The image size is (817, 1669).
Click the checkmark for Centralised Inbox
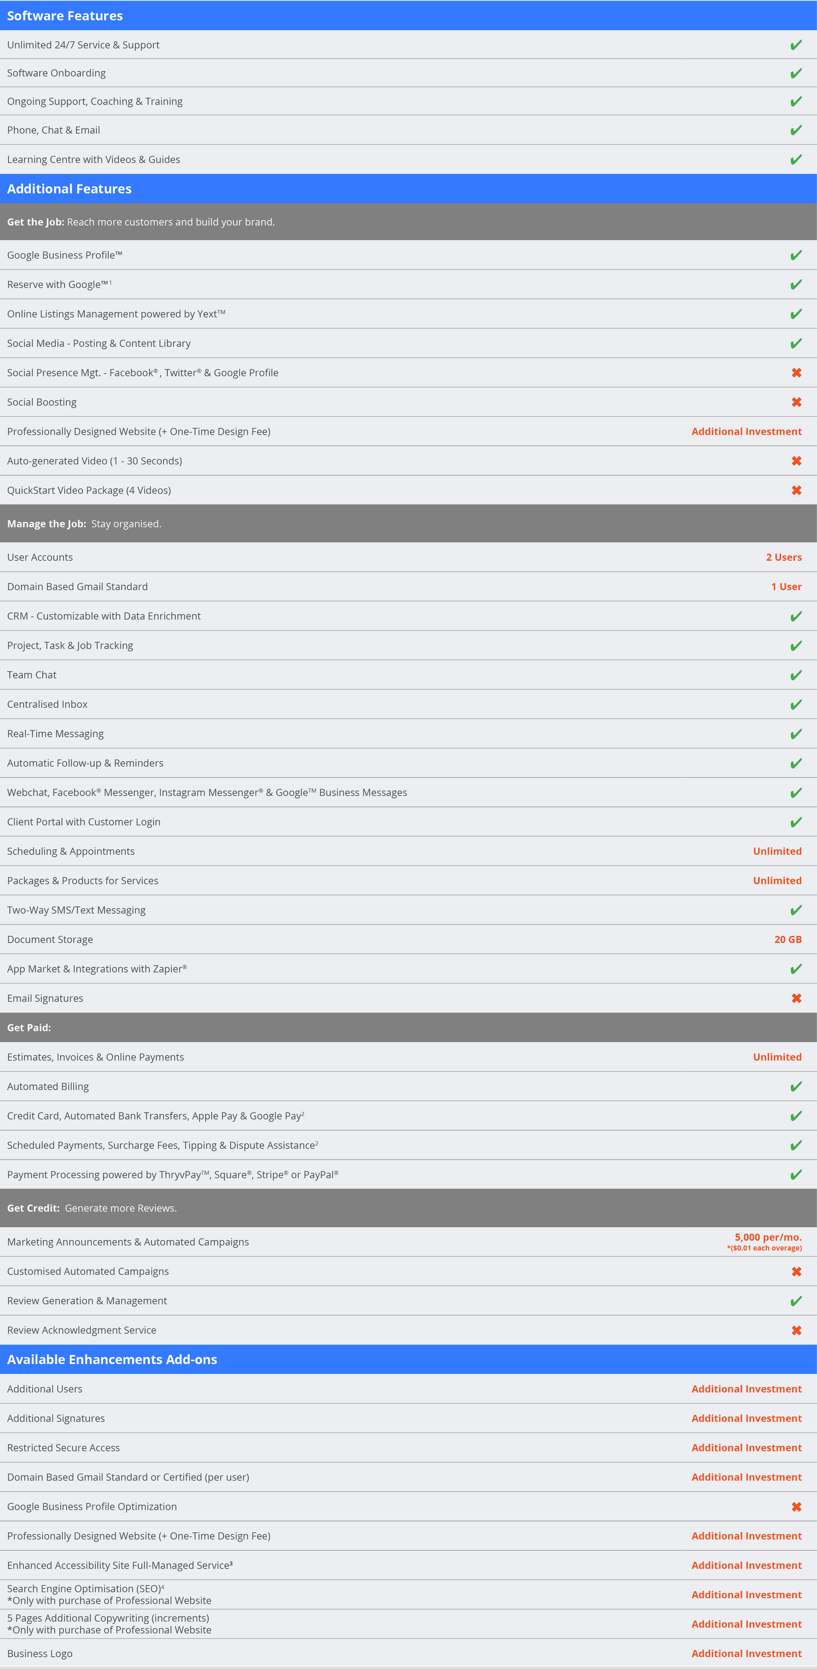(795, 704)
